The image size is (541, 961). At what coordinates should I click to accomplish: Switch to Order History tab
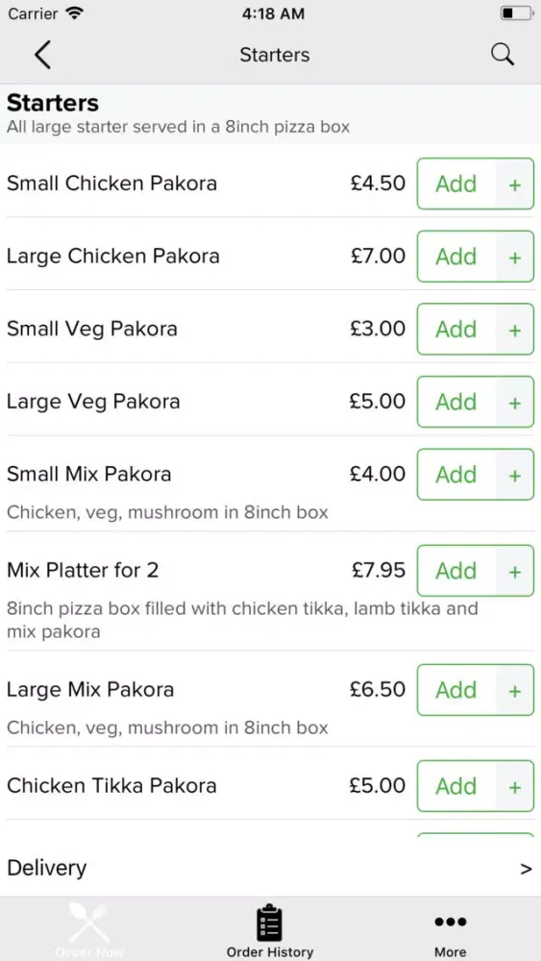[x=270, y=930]
